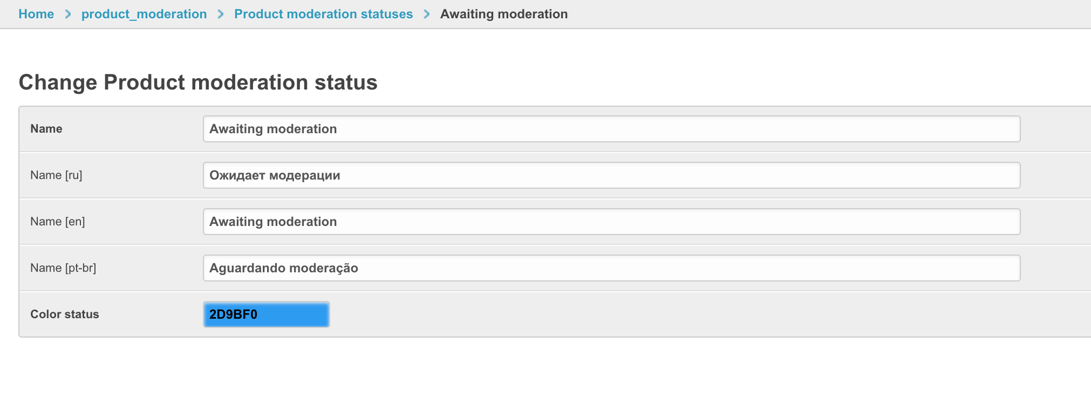
Task: Click the Change Product moderation status heading
Action: click(x=198, y=83)
